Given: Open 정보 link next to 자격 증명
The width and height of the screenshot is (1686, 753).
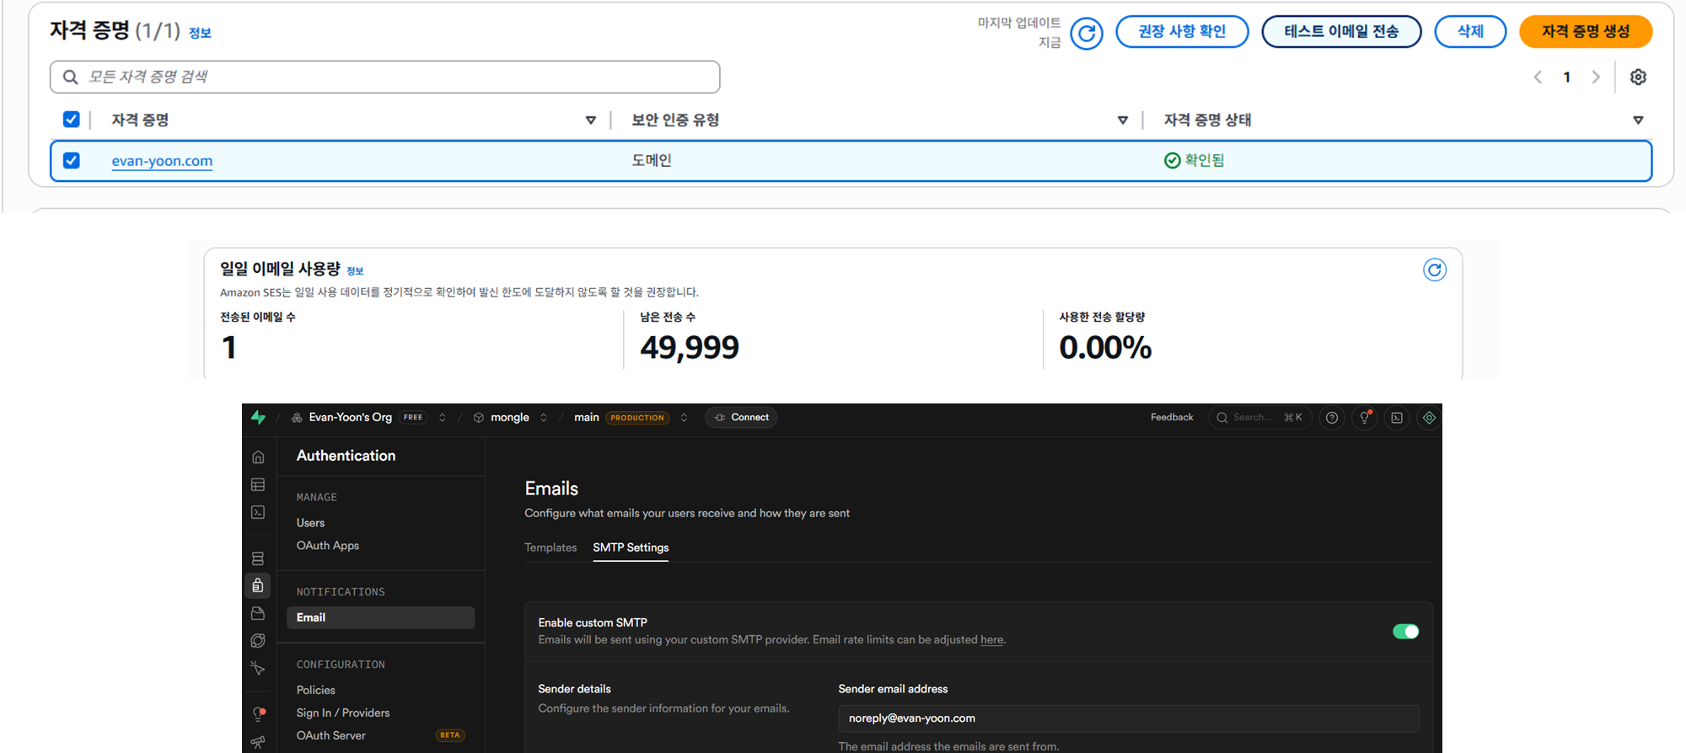Looking at the screenshot, I should [x=200, y=33].
